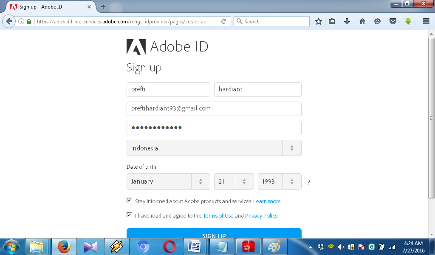The width and height of the screenshot is (435, 255).
Task: Click the Windows update warning tray icon
Action: [x=351, y=246]
